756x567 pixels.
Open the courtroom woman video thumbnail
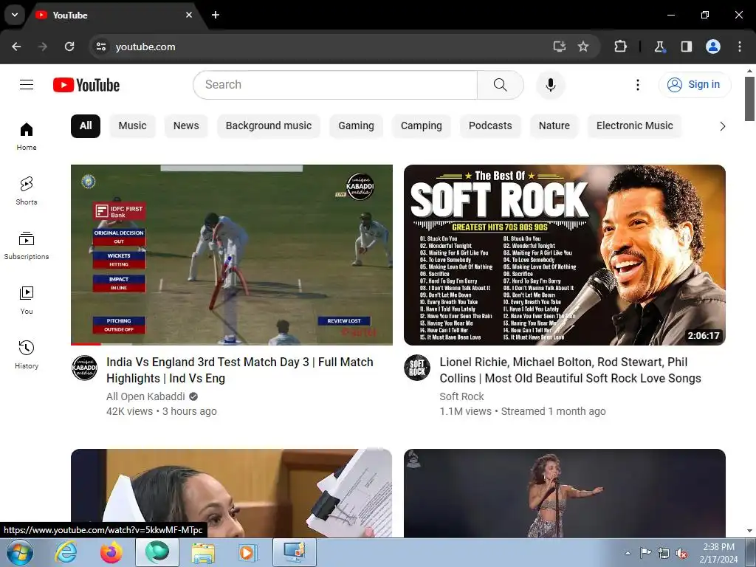coord(231,493)
